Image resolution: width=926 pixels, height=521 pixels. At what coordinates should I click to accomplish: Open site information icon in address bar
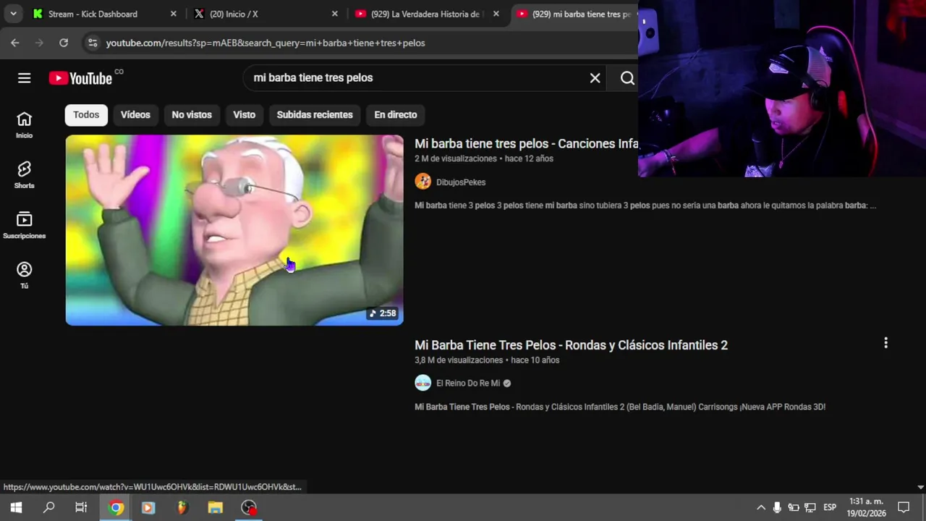click(x=92, y=43)
